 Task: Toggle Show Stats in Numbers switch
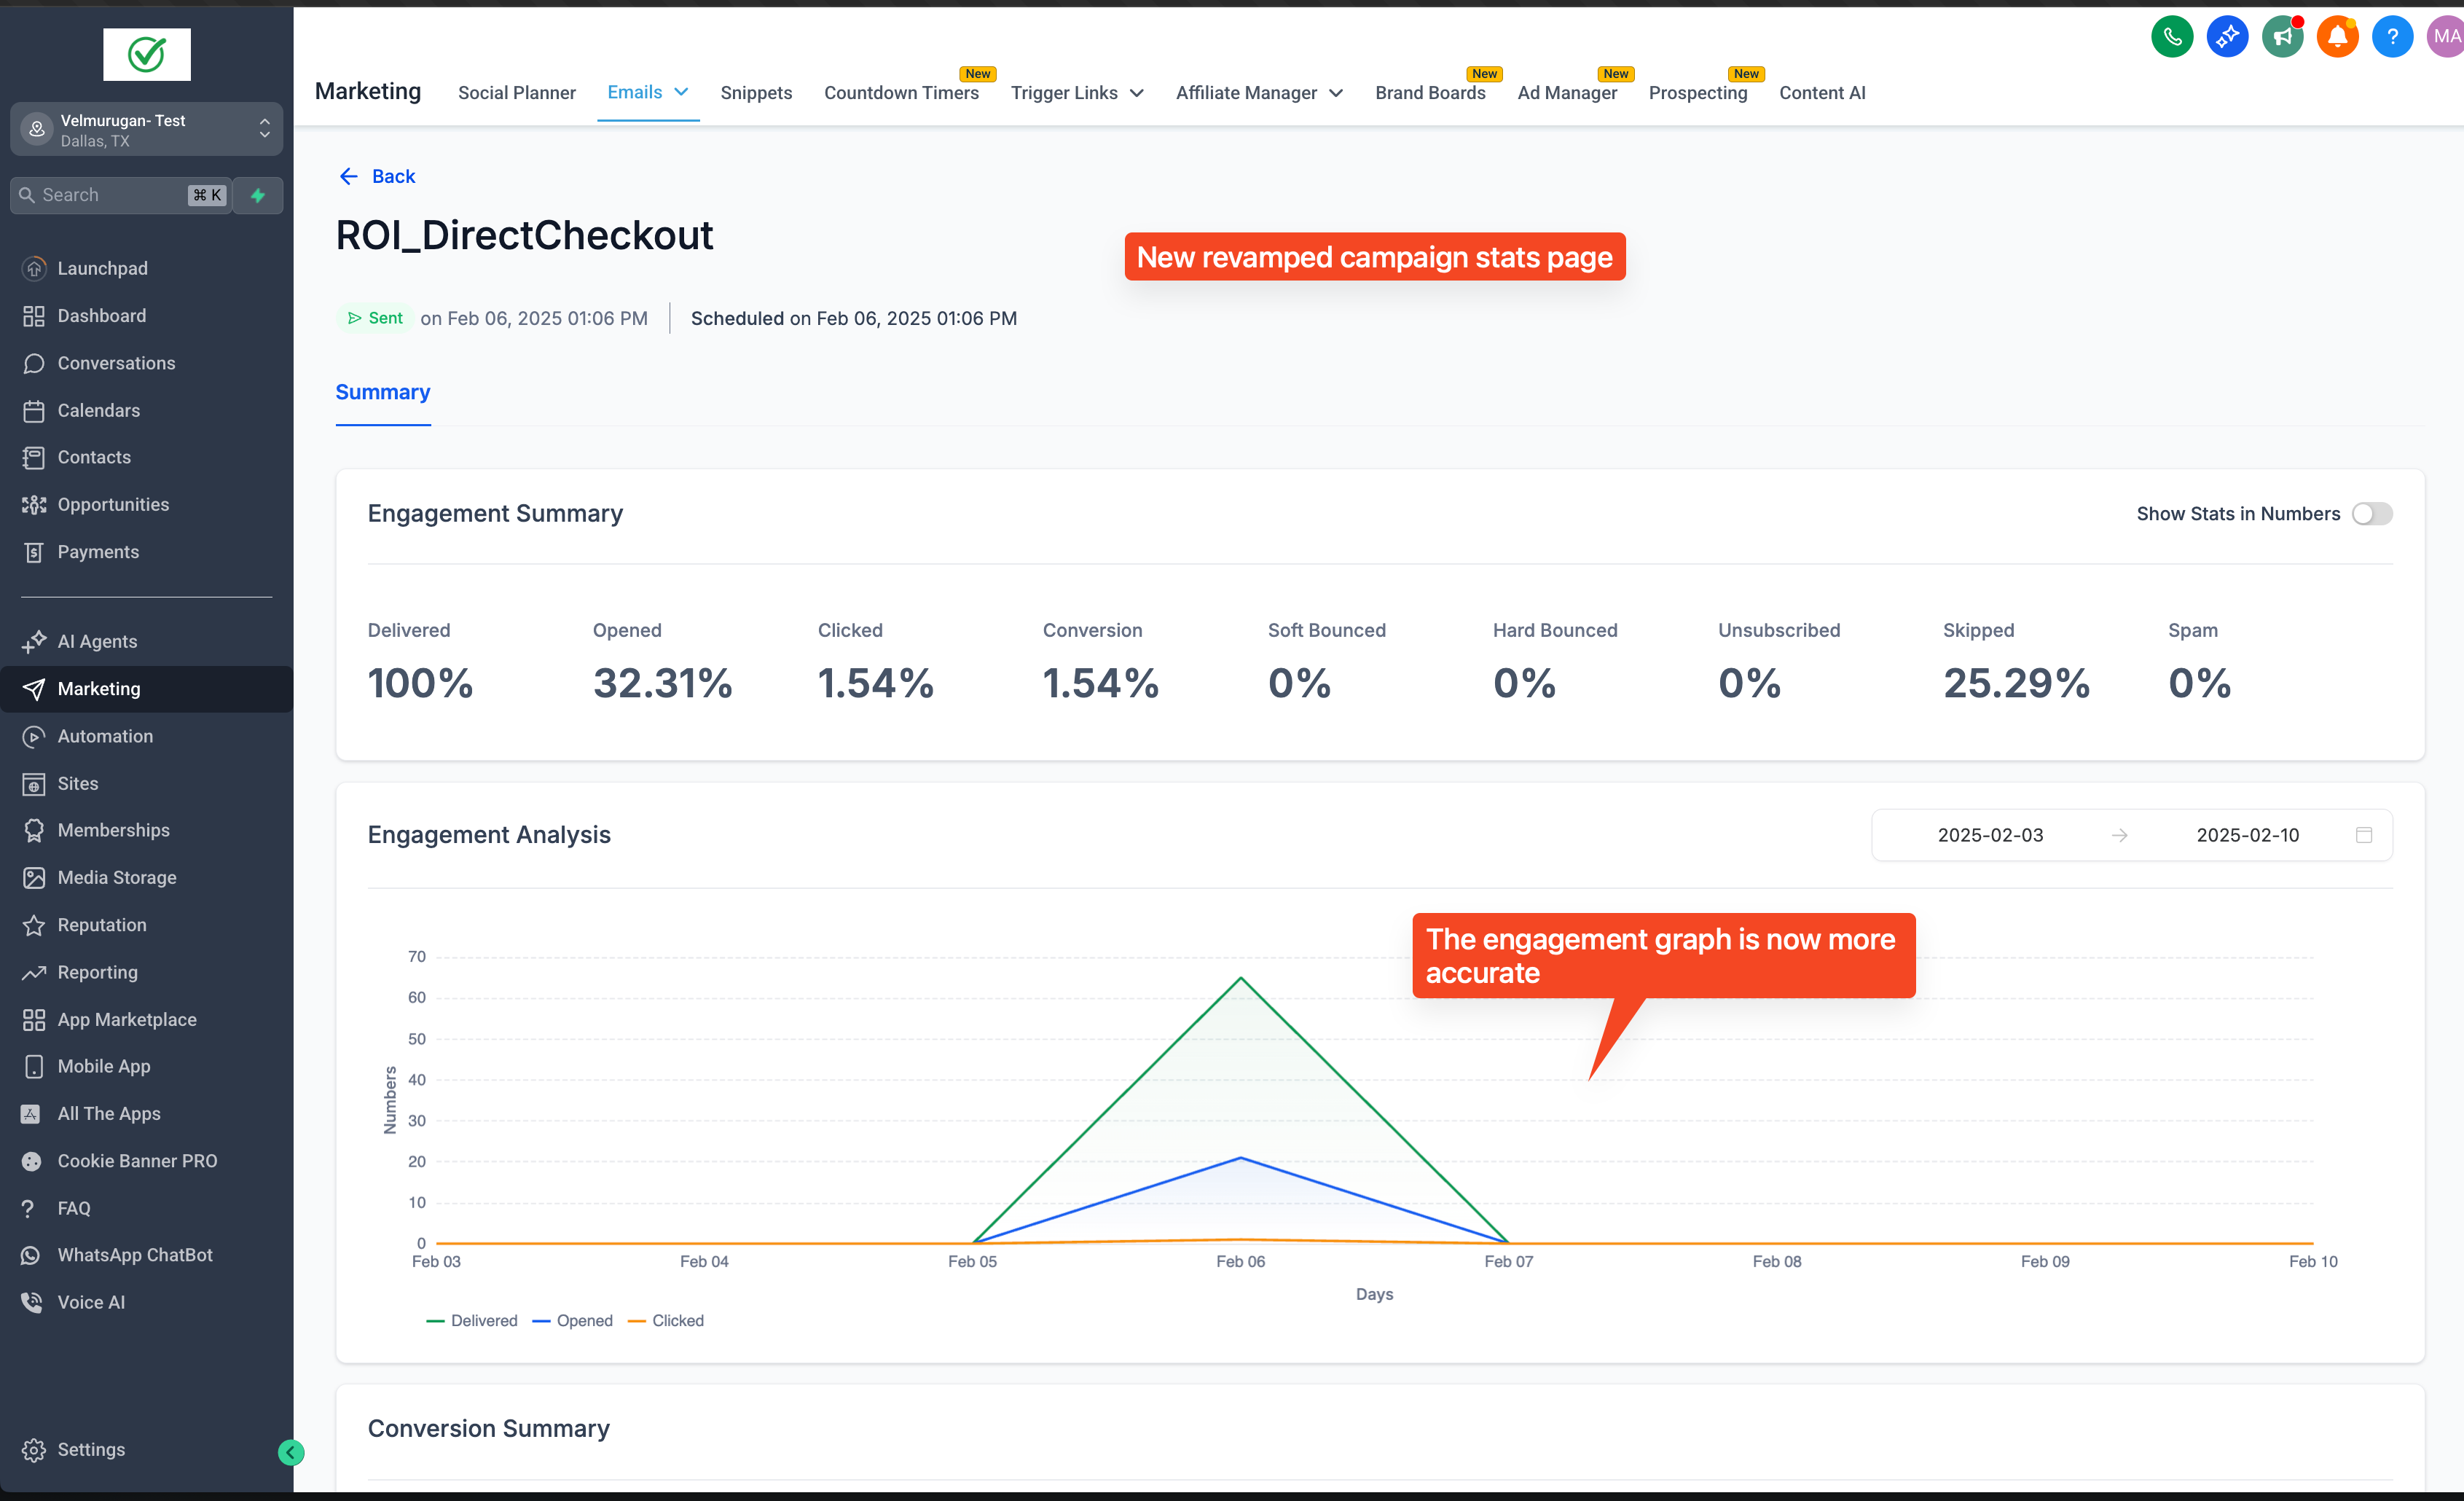(x=2371, y=514)
